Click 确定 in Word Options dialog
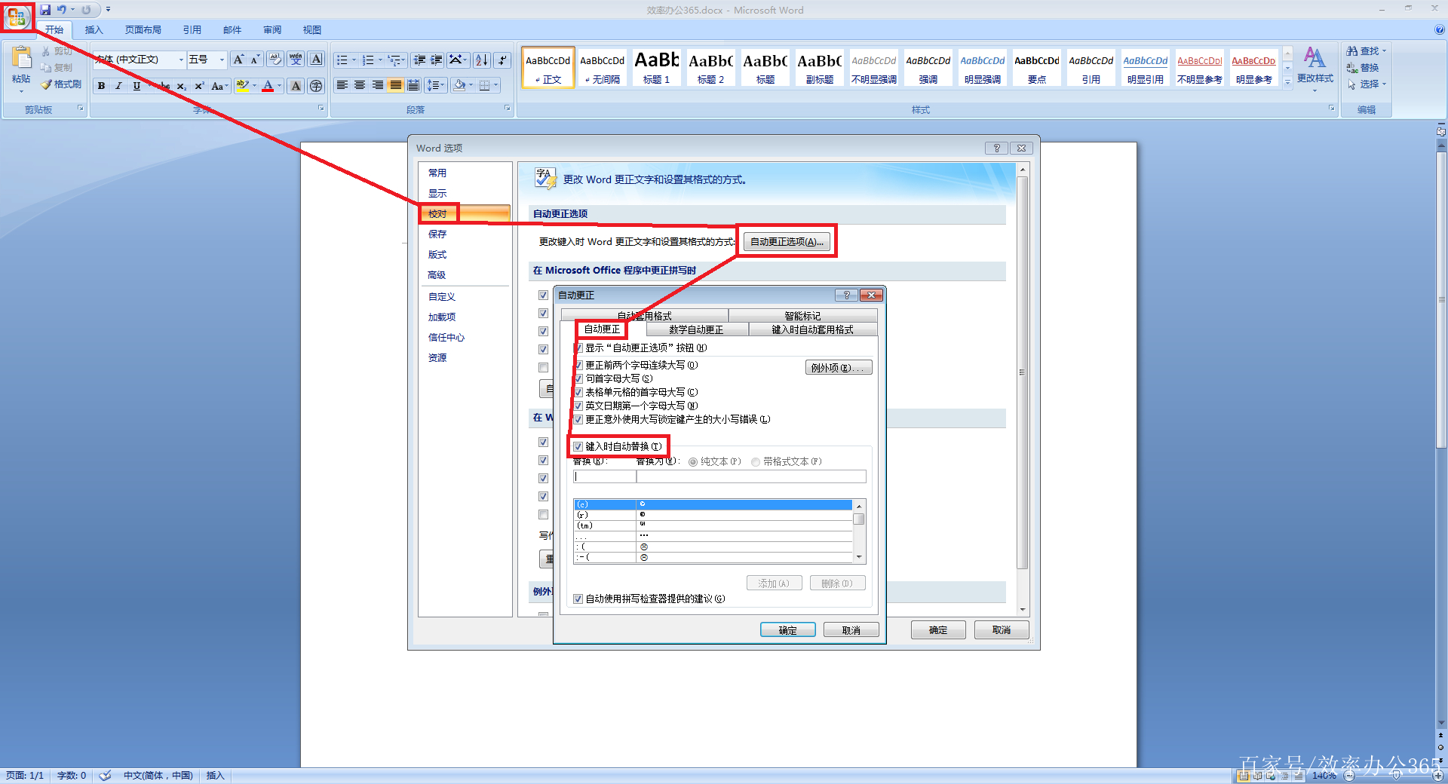 tap(938, 629)
